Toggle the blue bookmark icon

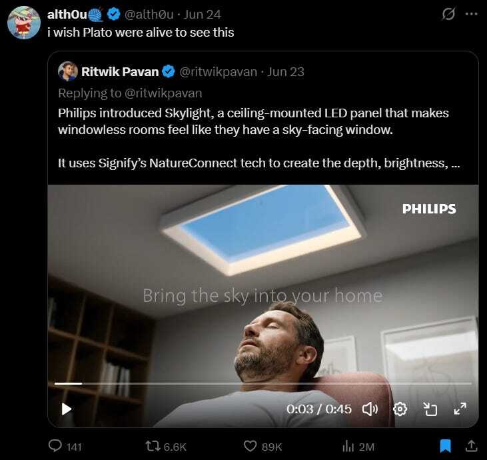(x=446, y=446)
